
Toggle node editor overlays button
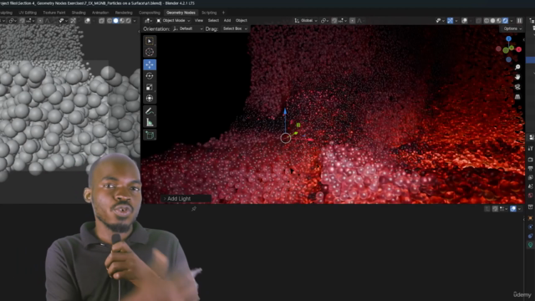[x=513, y=209]
